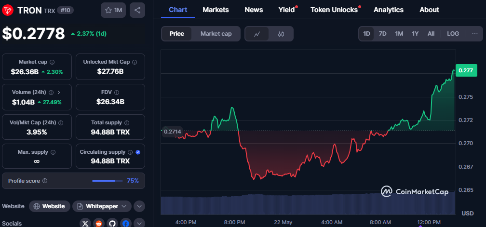Open the Analytics tab
486x227 pixels.
(x=389, y=10)
